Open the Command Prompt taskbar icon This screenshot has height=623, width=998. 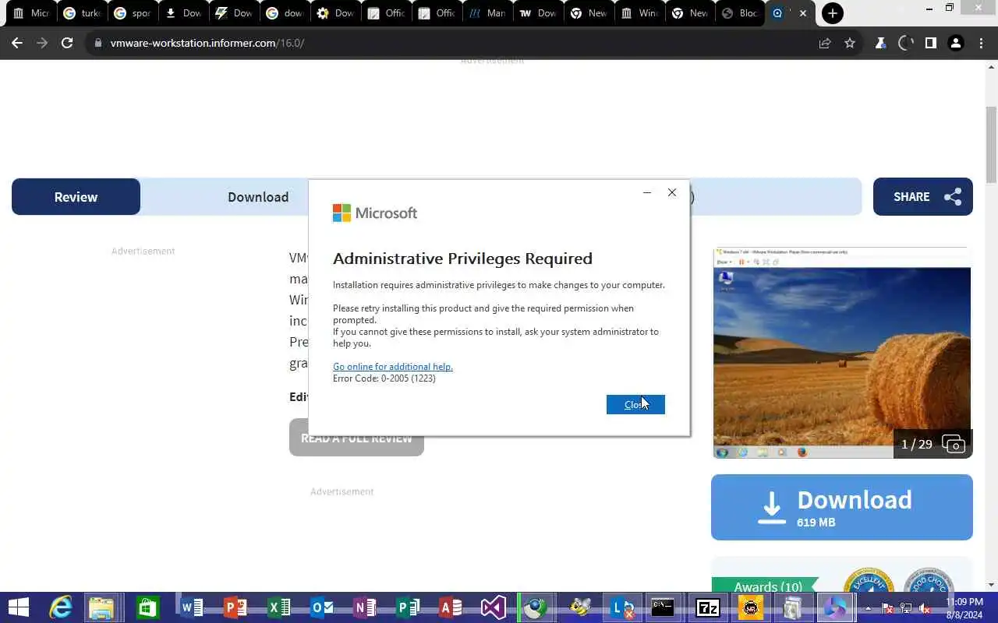tap(664, 607)
